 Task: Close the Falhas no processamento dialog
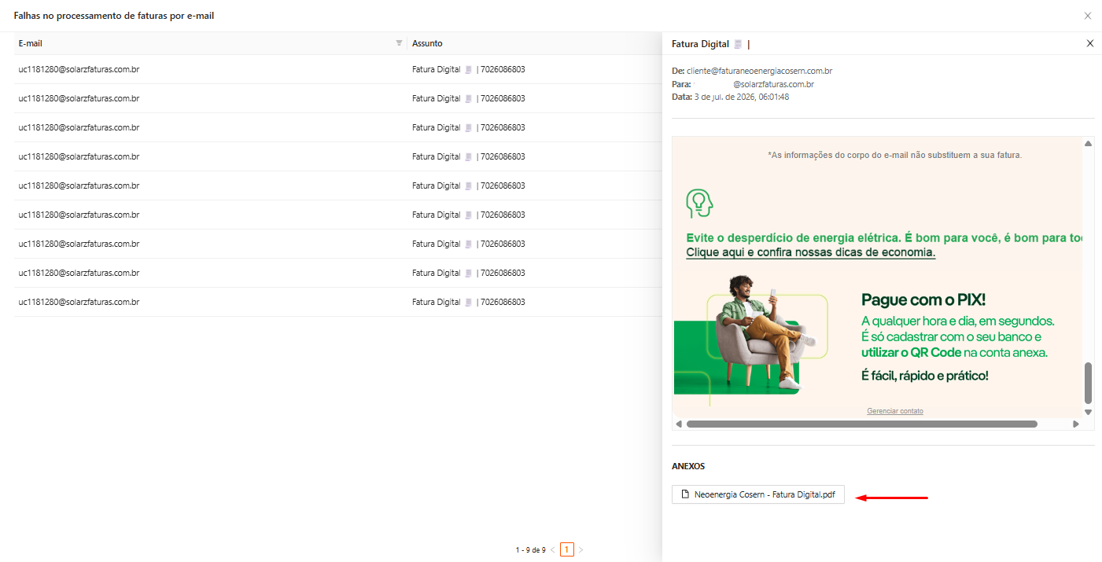(x=1088, y=16)
